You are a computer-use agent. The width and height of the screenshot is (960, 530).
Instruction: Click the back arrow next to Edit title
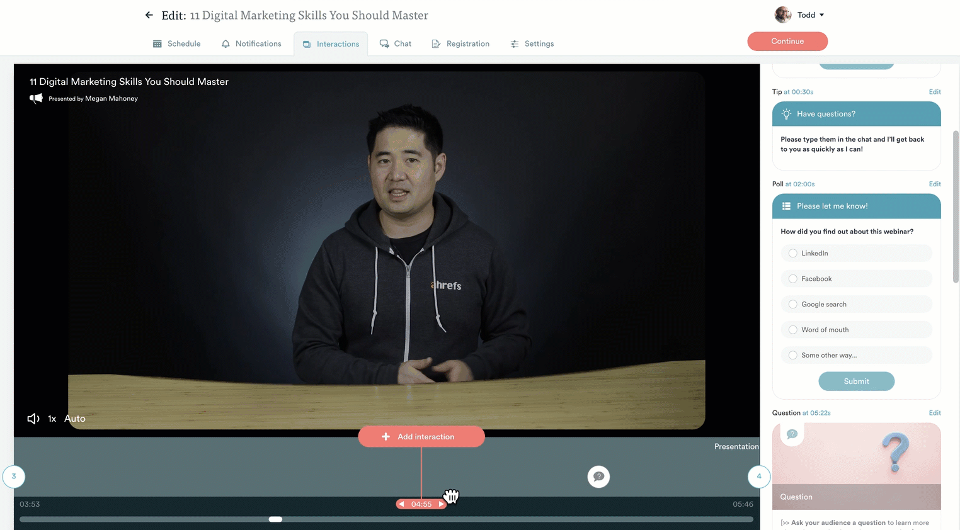pyautogui.click(x=149, y=14)
